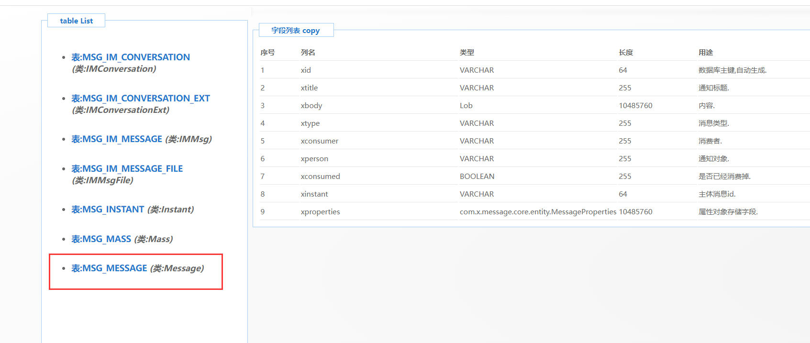Open the MSG_IM_CONVERSATION_EXT table link
Image resolution: width=810 pixels, height=343 pixels.
(x=141, y=99)
